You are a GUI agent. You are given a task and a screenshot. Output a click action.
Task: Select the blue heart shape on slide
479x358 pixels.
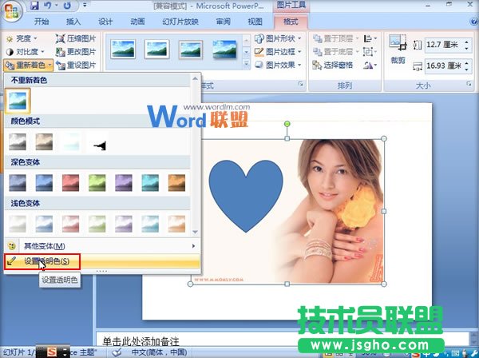(x=246, y=196)
